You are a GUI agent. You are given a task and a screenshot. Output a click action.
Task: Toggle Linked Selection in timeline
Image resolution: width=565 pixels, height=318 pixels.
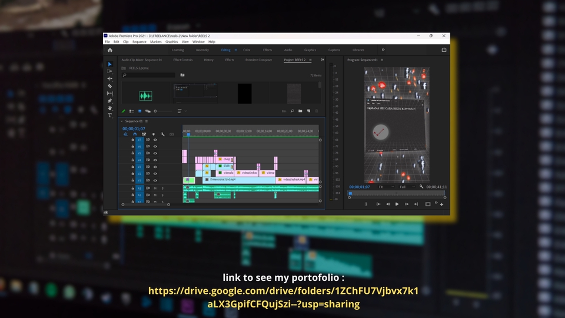[x=144, y=134]
